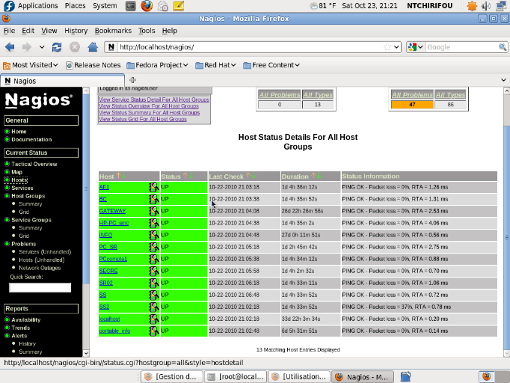Open service details icon for GATEWAY host
The width and height of the screenshot is (510, 383).
154,211
